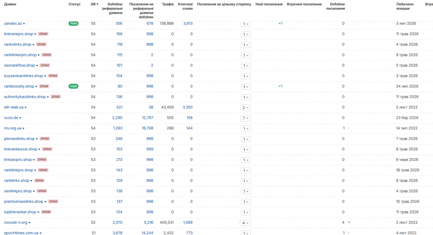Click linked domains value 16,708 for mv.org.ua

(148, 128)
